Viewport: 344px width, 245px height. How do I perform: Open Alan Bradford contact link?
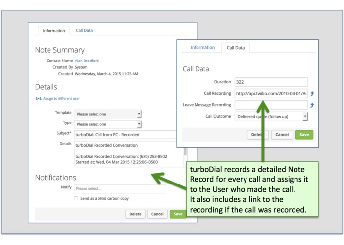click(x=87, y=61)
